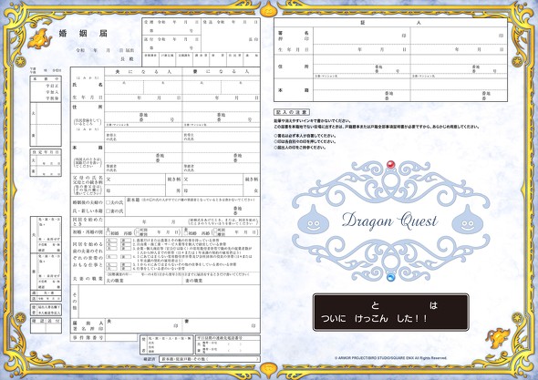
Task: Click the 令和 年 月 日 届出 date line
Action: click(x=105, y=50)
